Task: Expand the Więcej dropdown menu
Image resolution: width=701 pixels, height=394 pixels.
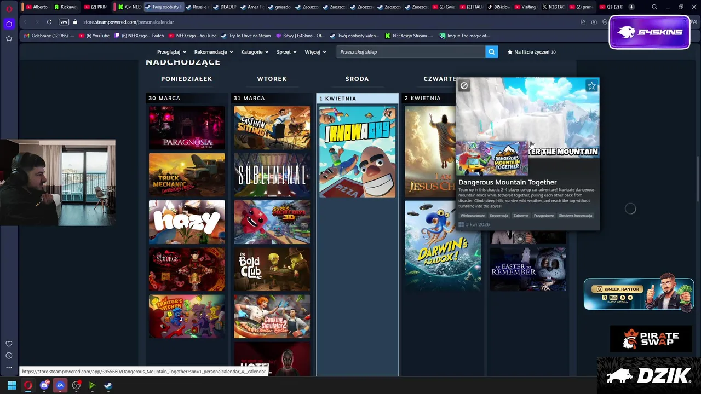Action: point(315,52)
